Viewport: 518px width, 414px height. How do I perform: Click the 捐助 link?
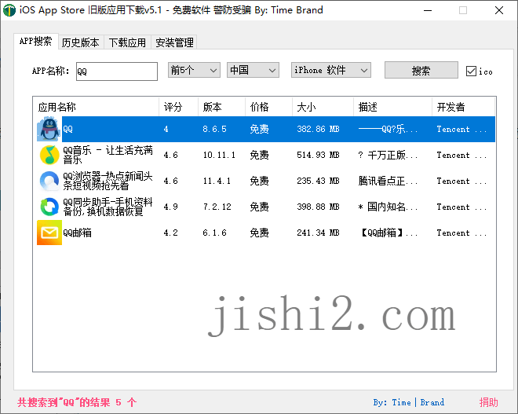click(489, 402)
